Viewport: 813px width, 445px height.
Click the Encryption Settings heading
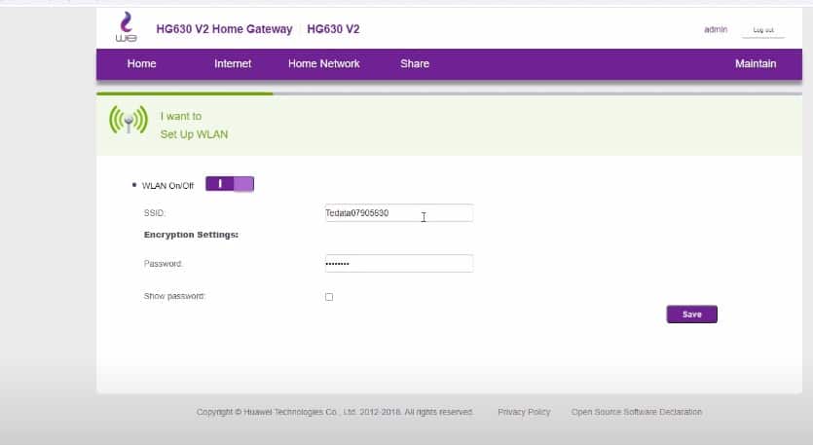(x=191, y=235)
